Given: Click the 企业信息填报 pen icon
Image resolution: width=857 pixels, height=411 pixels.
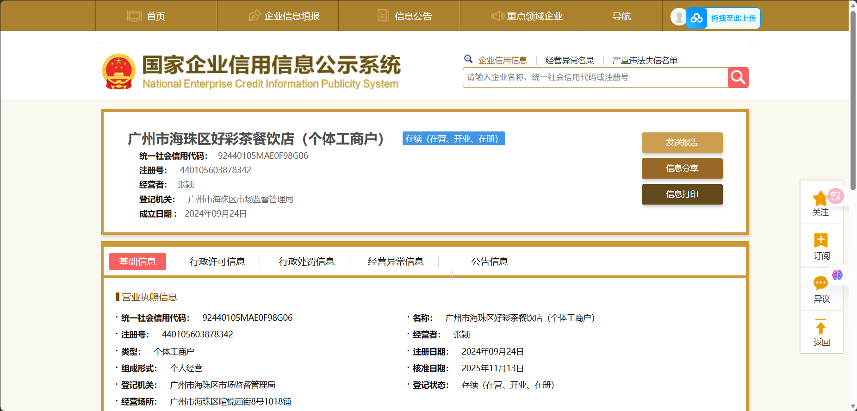Looking at the screenshot, I should point(254,16).
